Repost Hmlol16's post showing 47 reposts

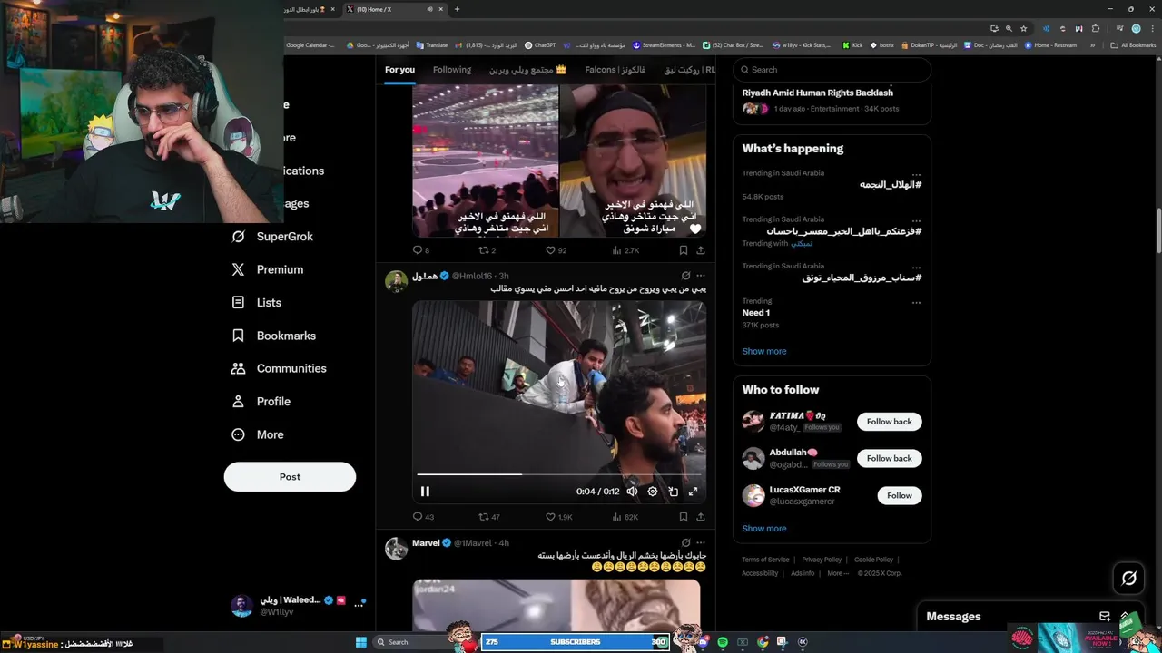(489, 517)
